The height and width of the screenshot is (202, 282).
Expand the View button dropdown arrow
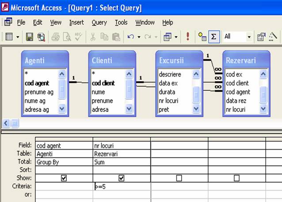(18, 37)
